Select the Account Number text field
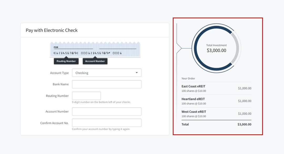The image size is (284, 154). point(106,112)
